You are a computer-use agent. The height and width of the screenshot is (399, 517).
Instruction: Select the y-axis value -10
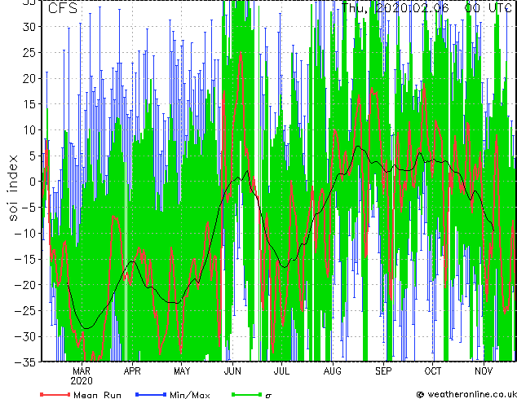[x=26, y=234]
